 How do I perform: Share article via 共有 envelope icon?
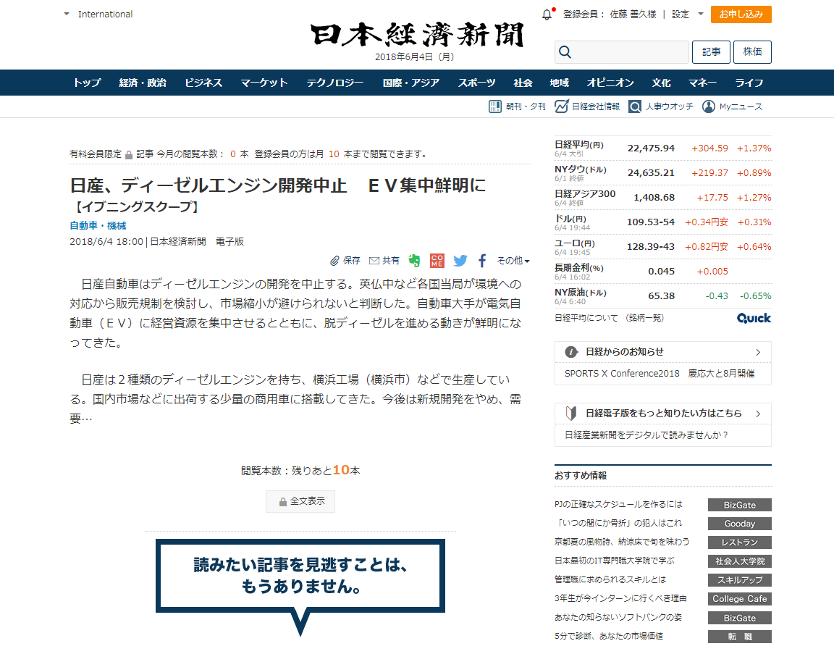click(x=374, y=260)
